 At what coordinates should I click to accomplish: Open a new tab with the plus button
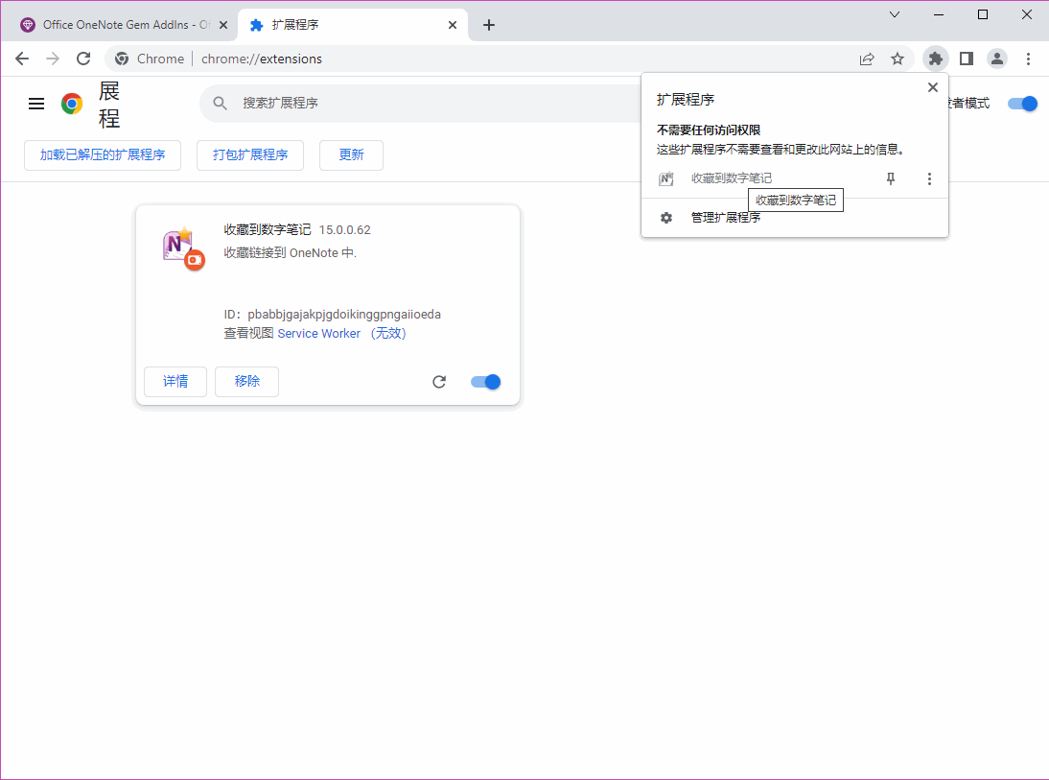point(489,25)
